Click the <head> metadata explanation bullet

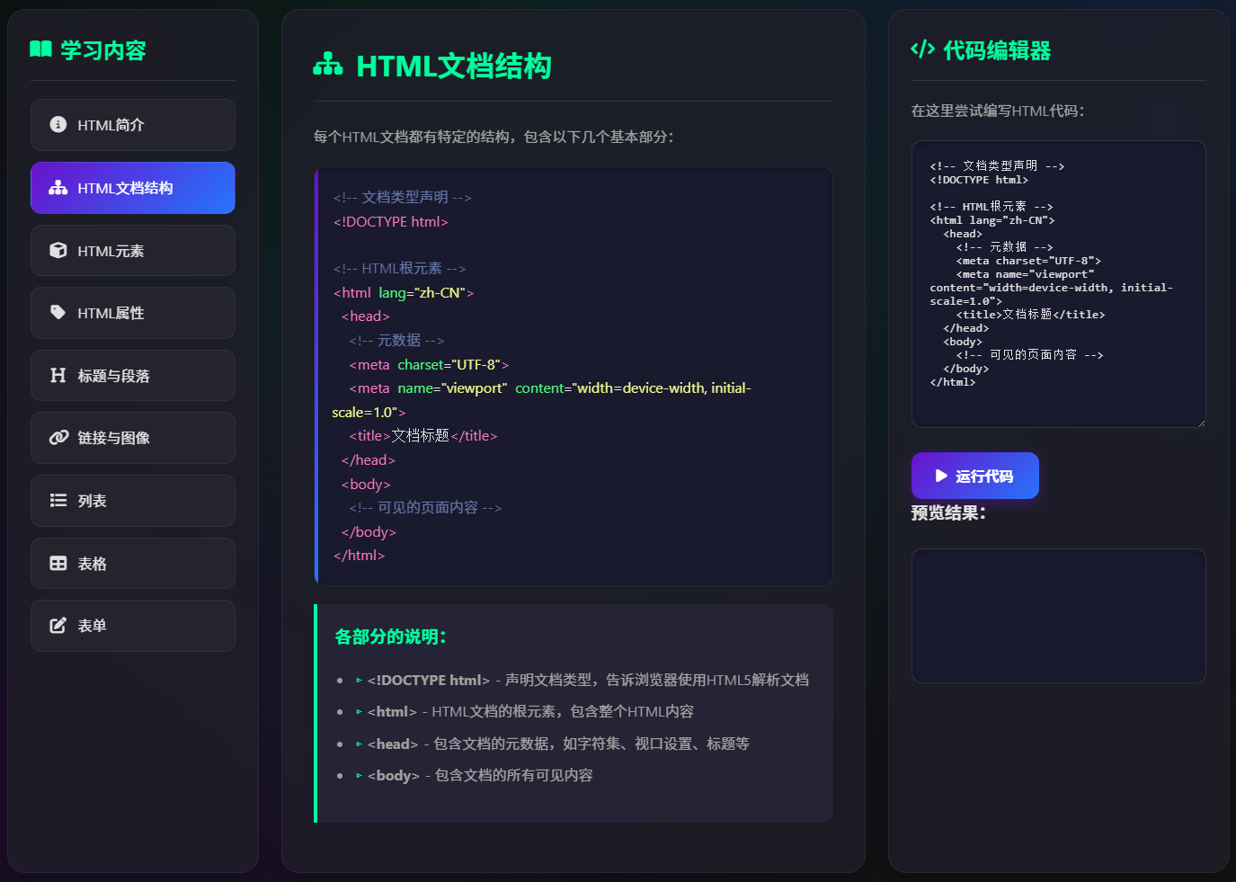[553, 744]
